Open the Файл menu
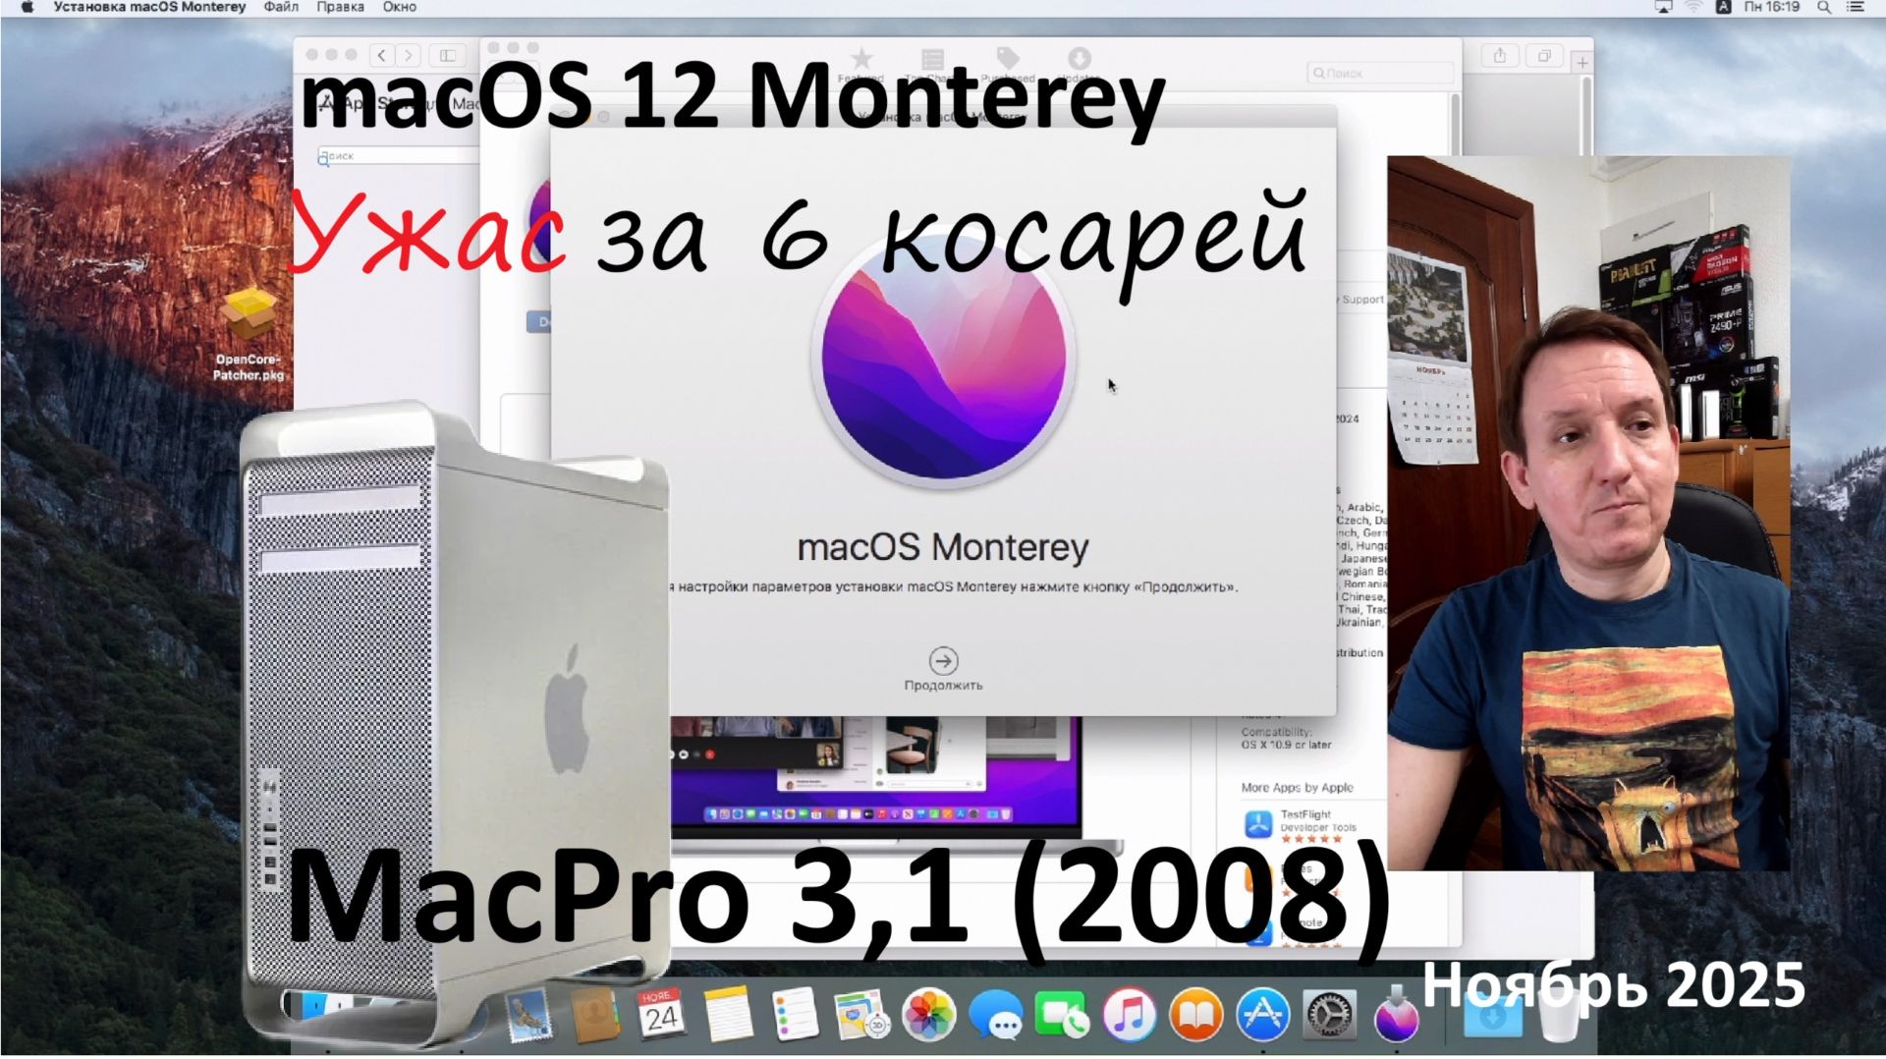1886x1059 pixels. [281, 7]
